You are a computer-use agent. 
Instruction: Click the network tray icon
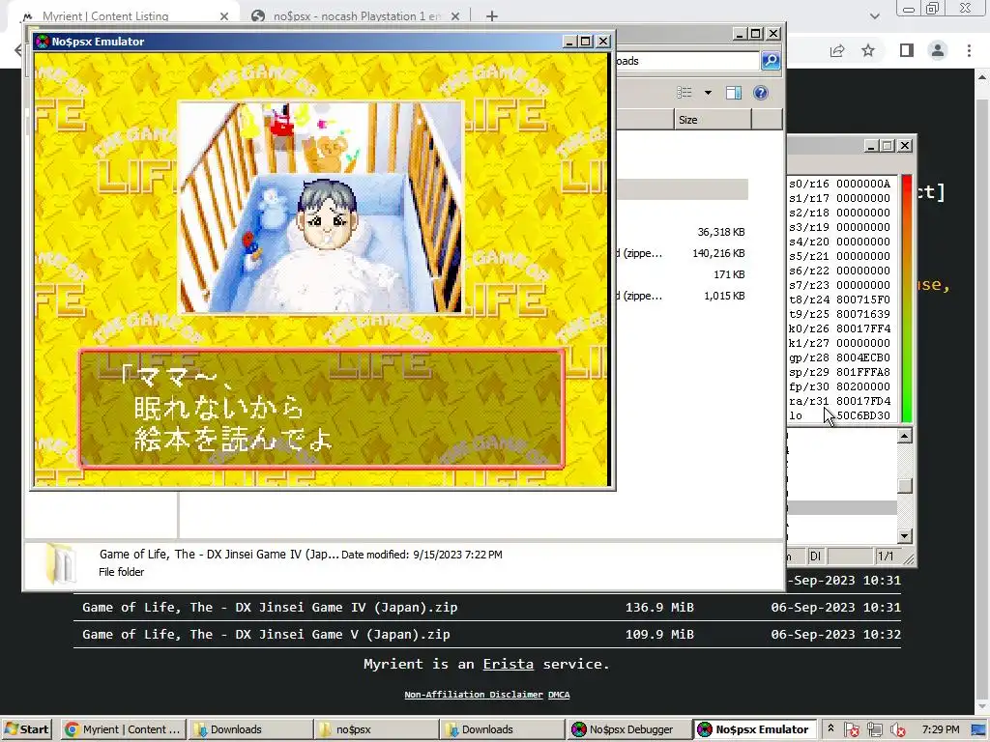click(874, 730)
